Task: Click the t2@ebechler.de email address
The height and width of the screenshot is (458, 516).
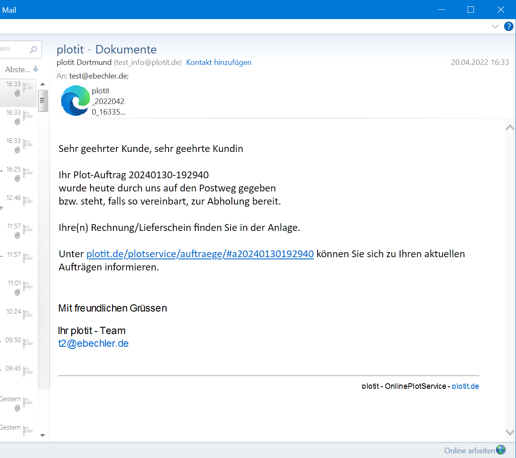Action: (x=93, y=343)
